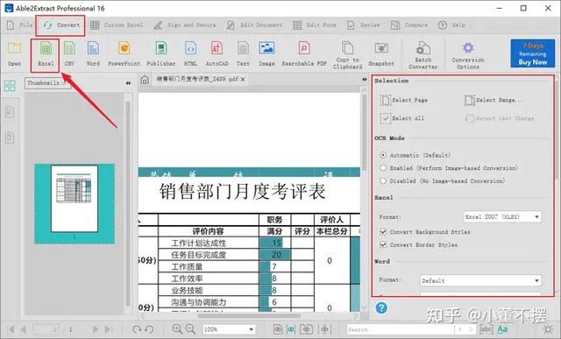
Task: Rotate page counterclockwise
Action: 149,329
